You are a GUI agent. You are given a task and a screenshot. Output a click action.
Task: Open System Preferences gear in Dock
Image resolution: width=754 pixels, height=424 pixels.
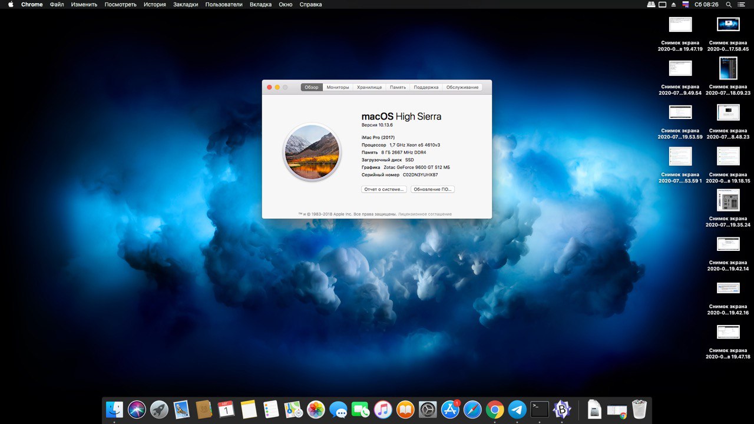click(x=428, y=409)
